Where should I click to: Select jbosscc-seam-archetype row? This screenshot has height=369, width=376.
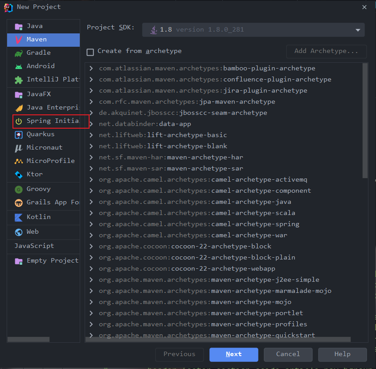pos(224,113)
